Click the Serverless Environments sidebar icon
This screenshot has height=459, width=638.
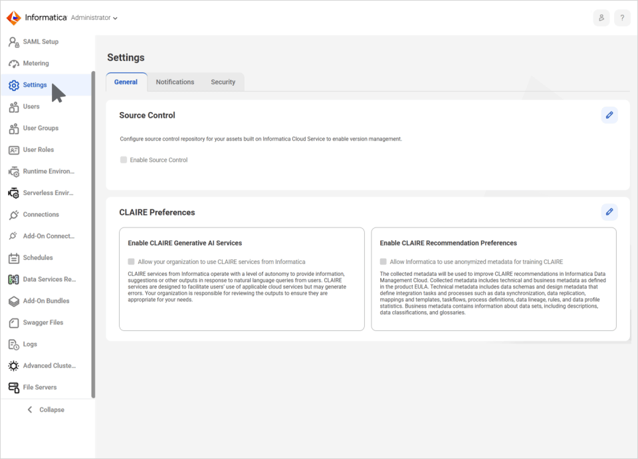pyautogui.click(x=14, y=193)
